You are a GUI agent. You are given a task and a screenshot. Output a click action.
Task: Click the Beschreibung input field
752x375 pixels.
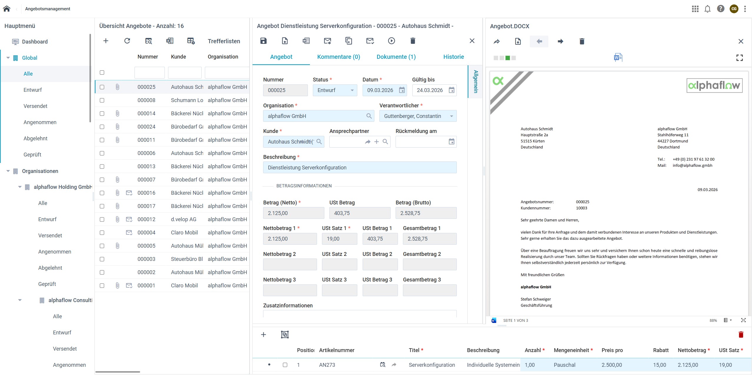click(360, 168)
